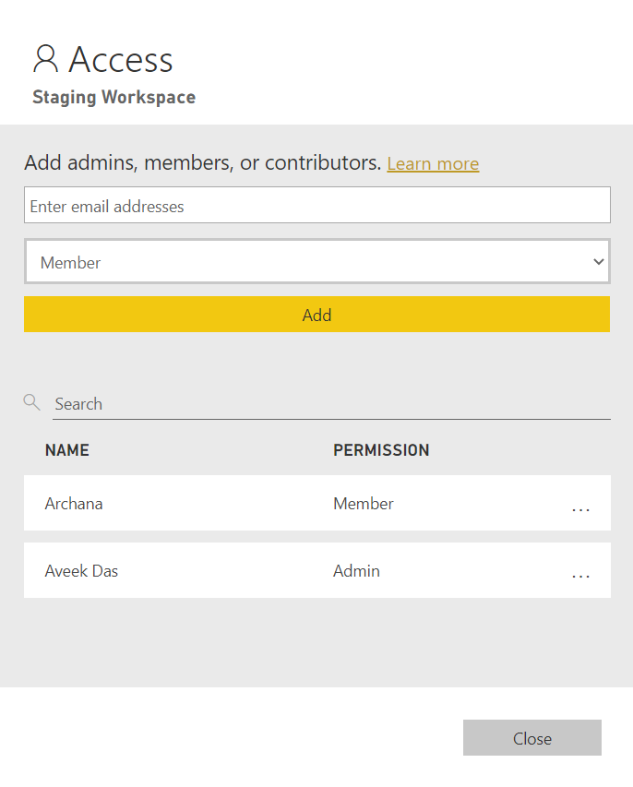Click the chevron arrow of role selector
Viewport: 633px width, 787px height.
(x=597, y=263)
